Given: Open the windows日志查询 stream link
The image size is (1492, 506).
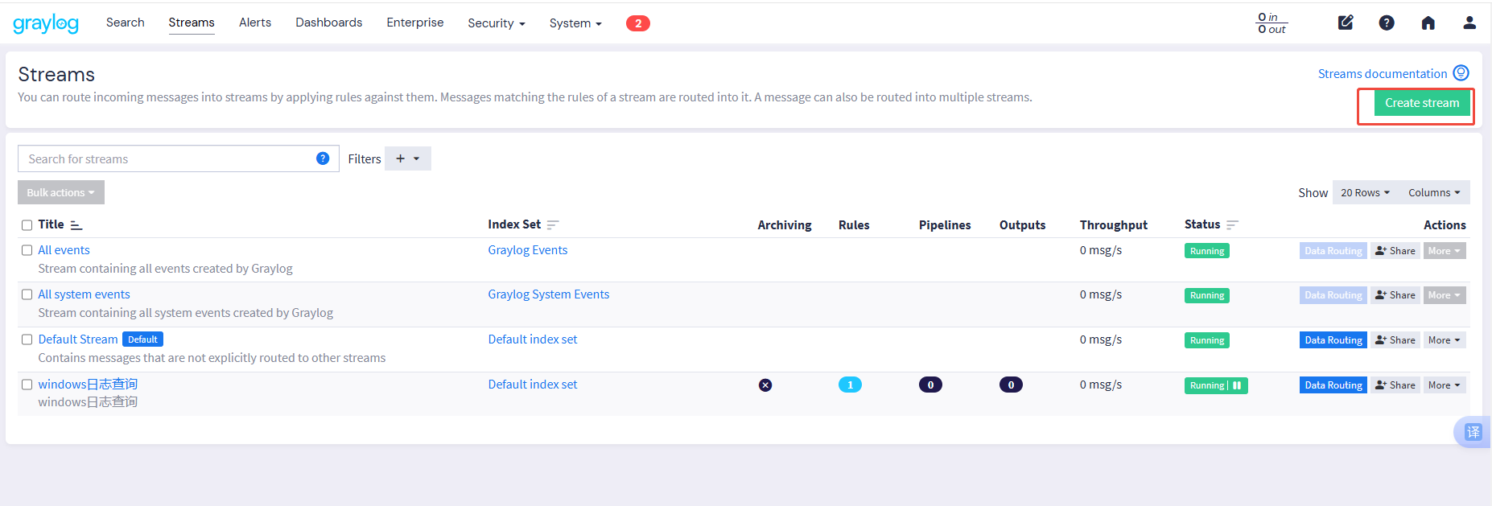Looking at the screenshot, I should tap(88, 385).
